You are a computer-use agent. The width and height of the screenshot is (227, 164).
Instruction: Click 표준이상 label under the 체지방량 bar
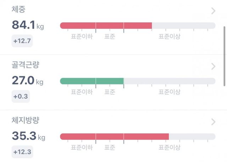pos(169,147)
